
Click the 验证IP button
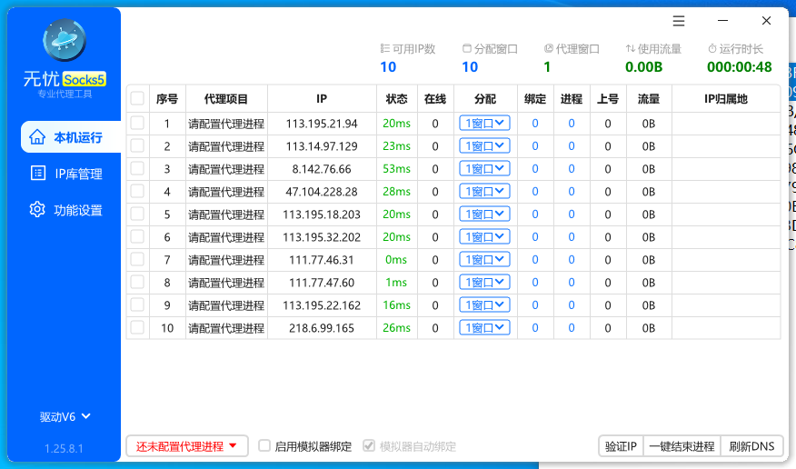point(621,446)
